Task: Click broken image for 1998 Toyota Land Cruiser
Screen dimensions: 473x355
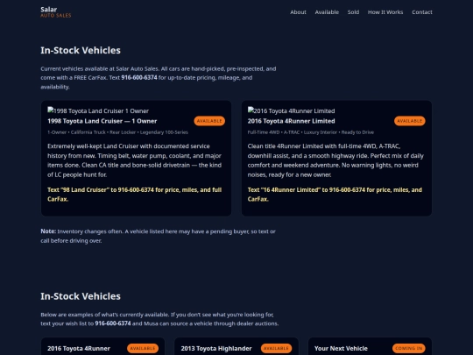Action: click(x=98, y=110)
